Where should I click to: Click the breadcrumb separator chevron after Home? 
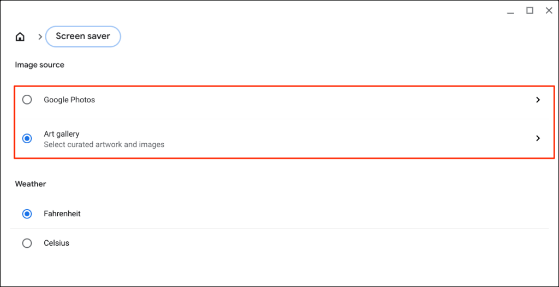point(40,37)
